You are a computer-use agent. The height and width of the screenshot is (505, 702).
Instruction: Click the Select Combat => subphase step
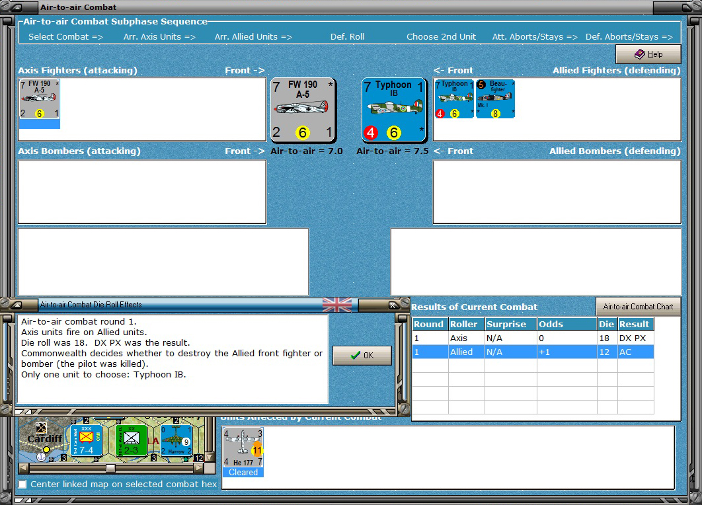click(66, 37)
